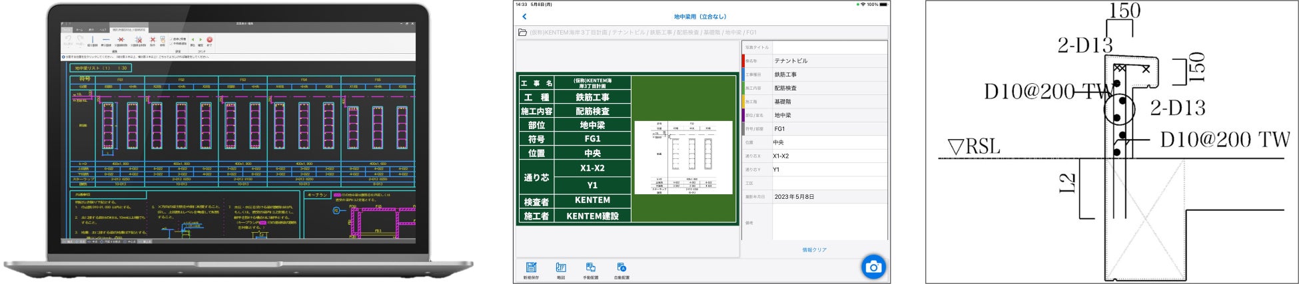Tap the FG1 symbol value in form
This screenshot has width=1299, height=284.
779,128
